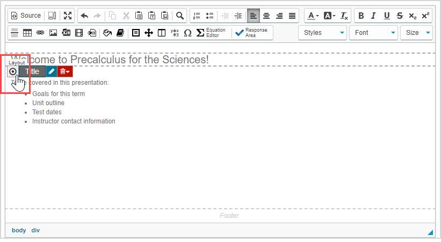Open the Find magnifier tool
Screen dimensions: 441x242
180,16
